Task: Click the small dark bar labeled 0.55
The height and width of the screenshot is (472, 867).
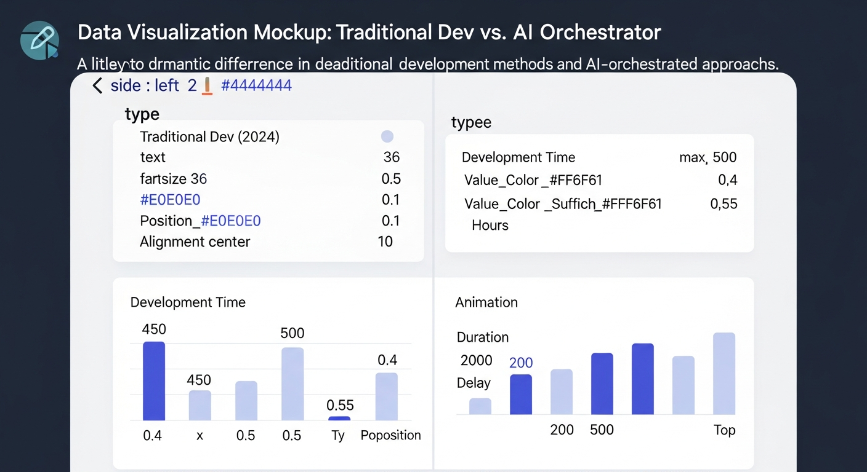Action: click(339, 419)
